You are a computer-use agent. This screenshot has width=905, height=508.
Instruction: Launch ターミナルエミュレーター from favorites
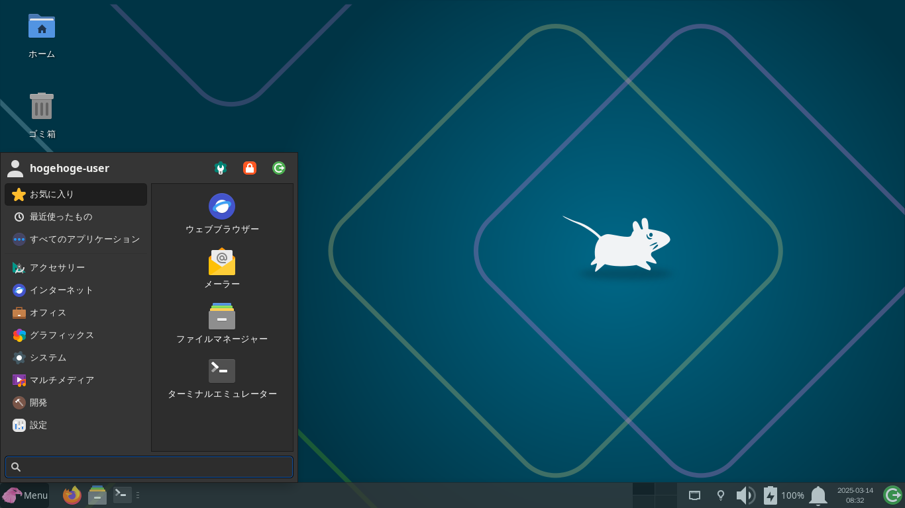click(222, 379)
